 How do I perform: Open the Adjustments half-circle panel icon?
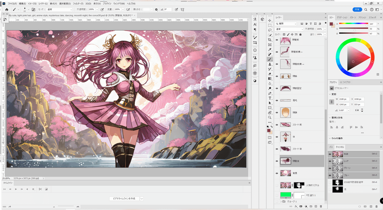(x=255, y=81)
